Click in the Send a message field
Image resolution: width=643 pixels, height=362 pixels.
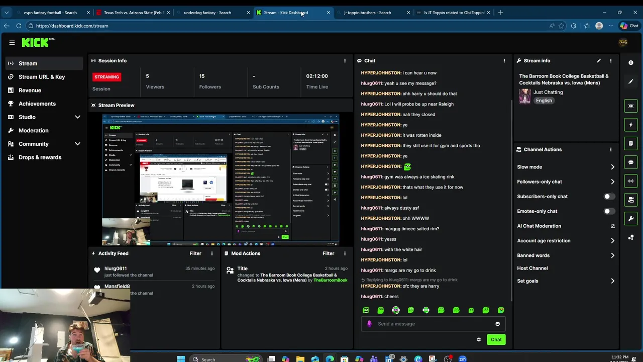[x=433, y=324]
